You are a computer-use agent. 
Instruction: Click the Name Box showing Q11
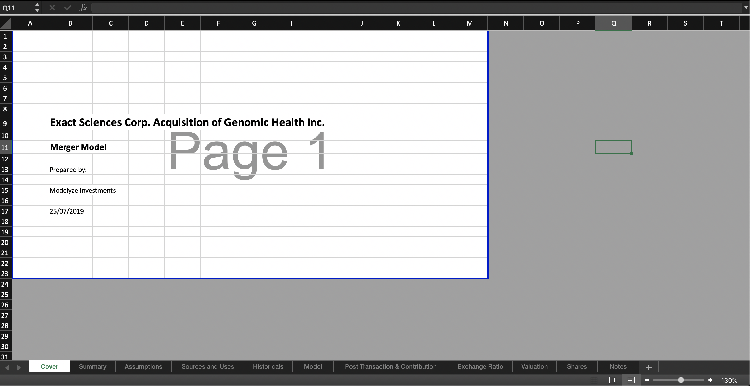click(x=17, y=8)
